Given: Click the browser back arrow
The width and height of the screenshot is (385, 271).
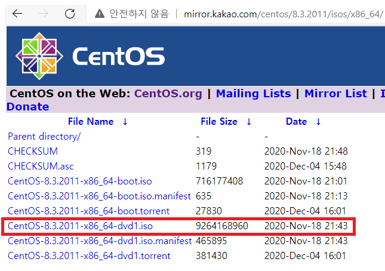Looking at the screenshot, I should (17, 14).
